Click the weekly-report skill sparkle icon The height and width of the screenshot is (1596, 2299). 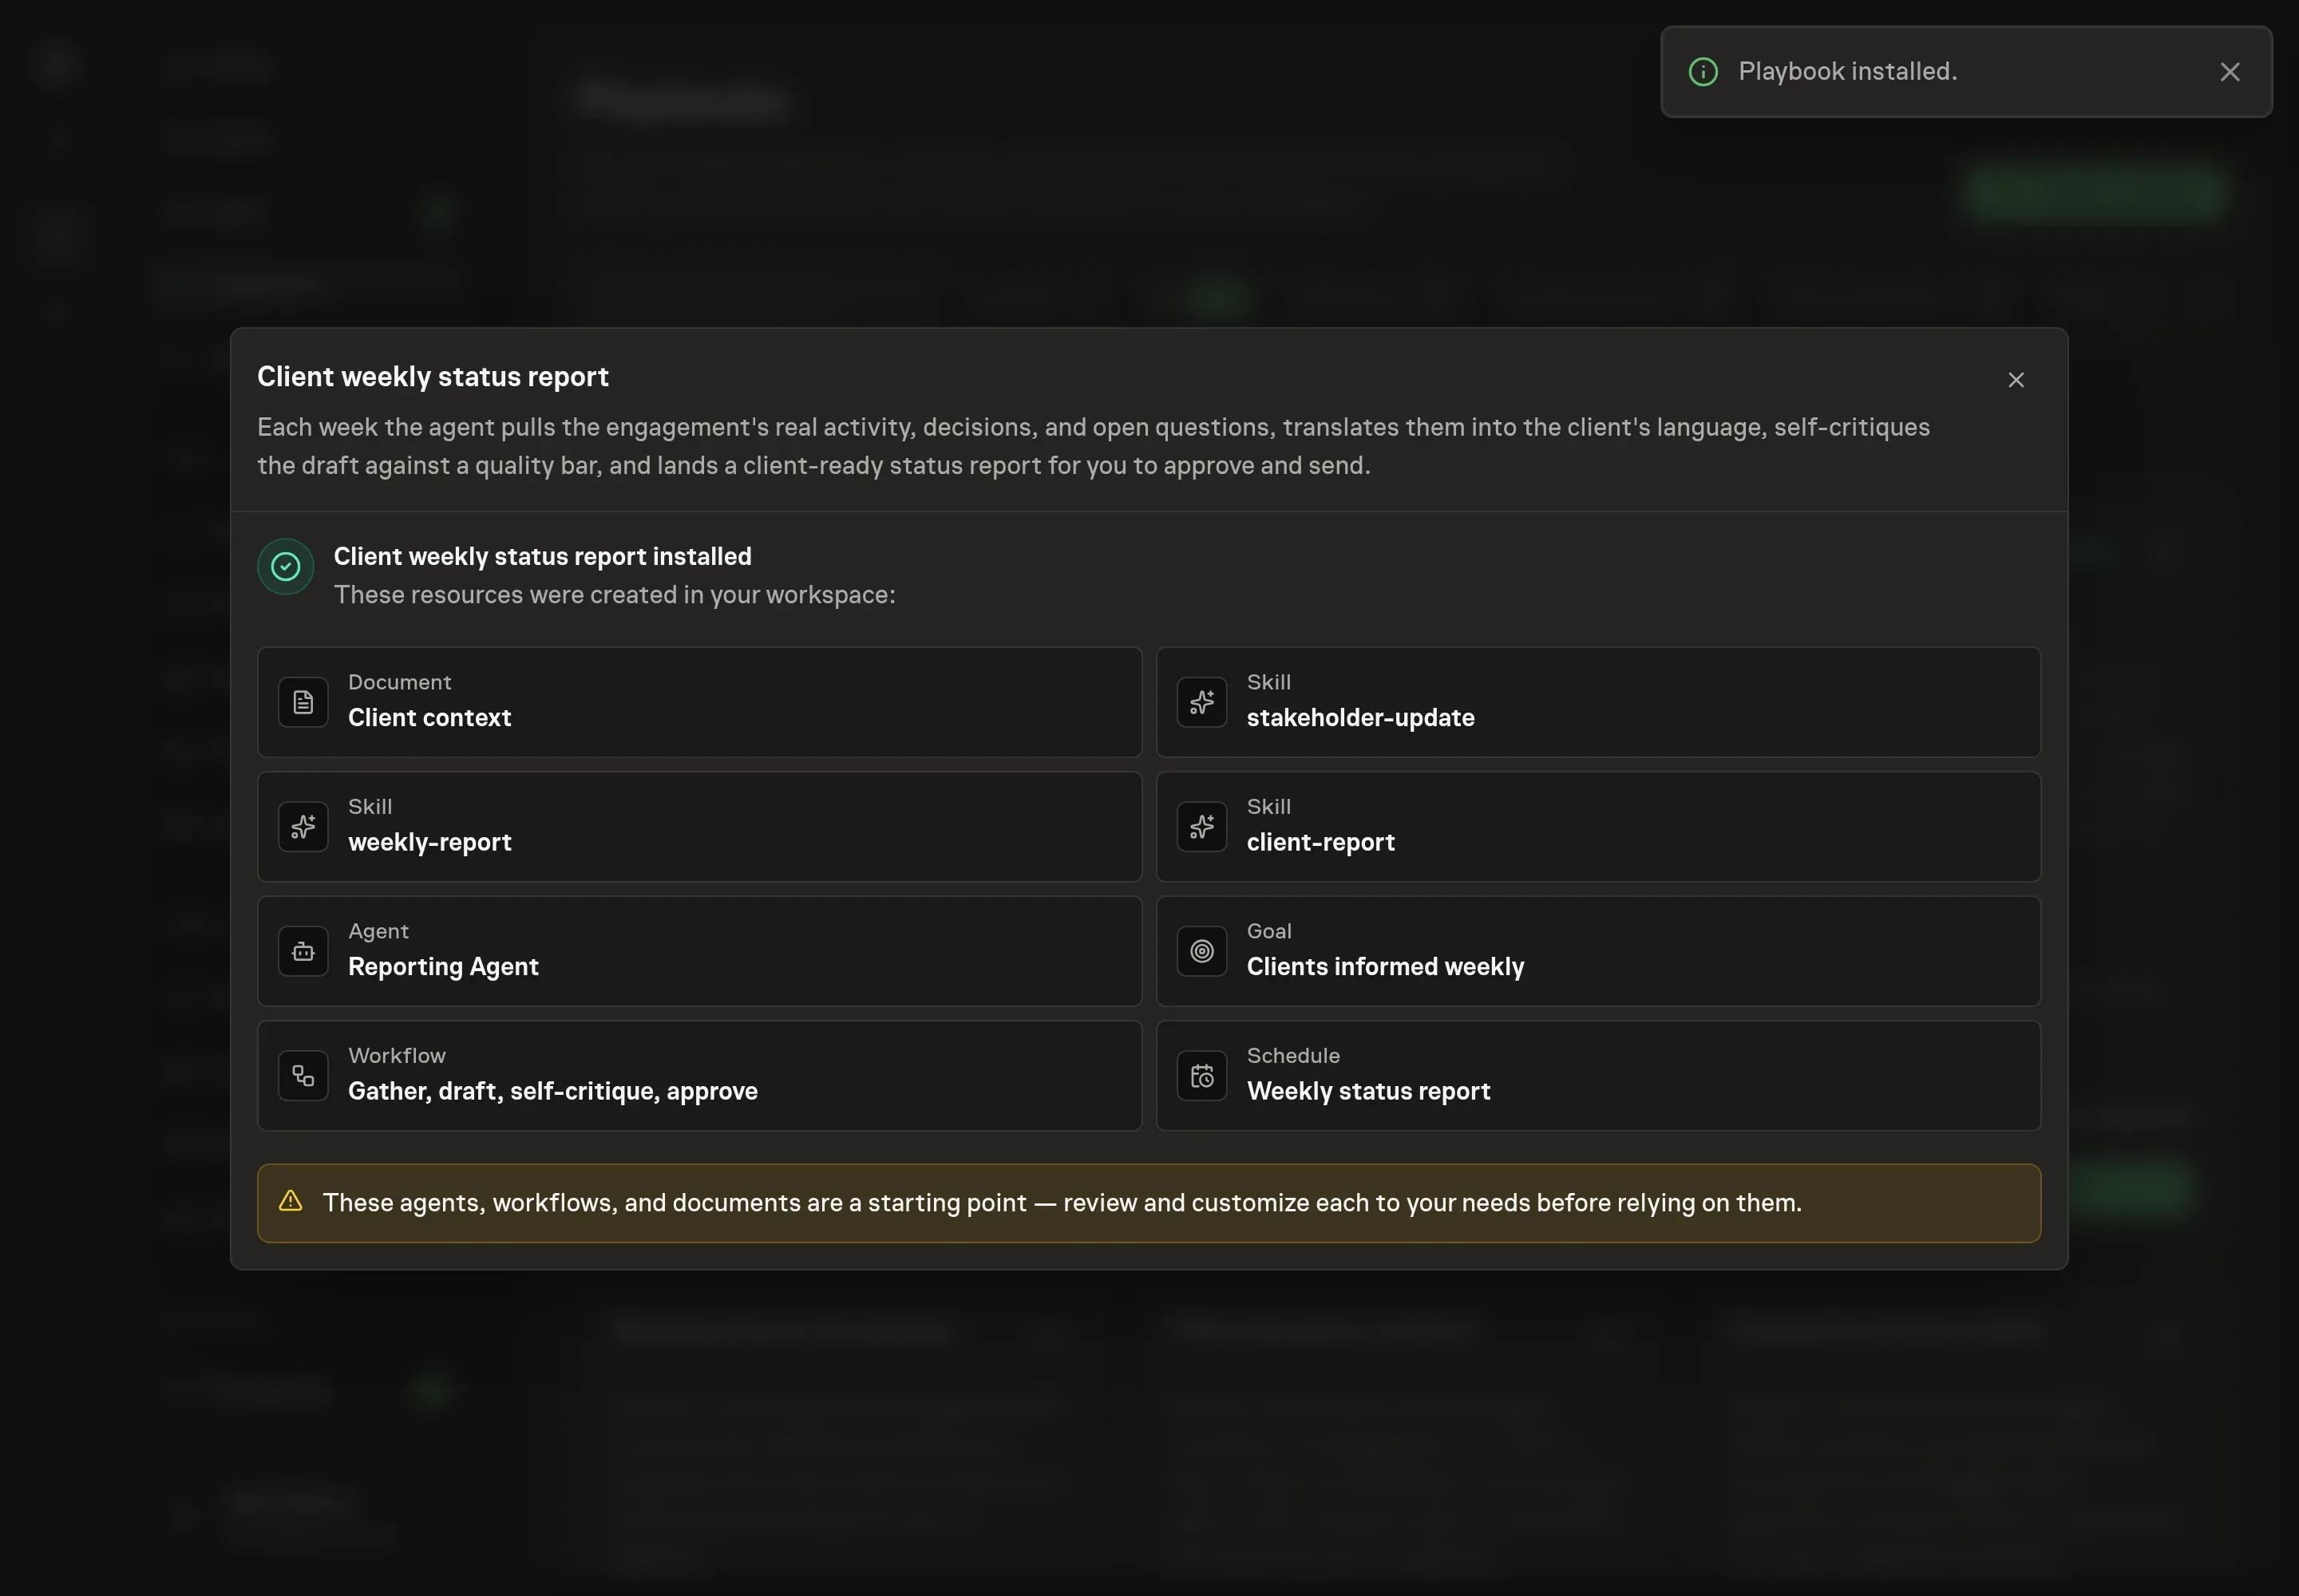[x=303, y=826]
